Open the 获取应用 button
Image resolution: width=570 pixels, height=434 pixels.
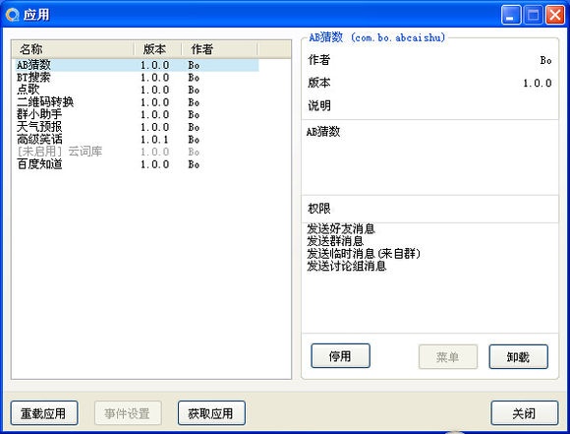tap(211, 413)
